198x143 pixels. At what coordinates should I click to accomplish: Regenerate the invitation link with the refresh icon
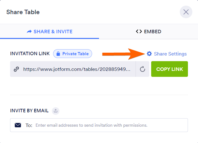pos(143,69)
